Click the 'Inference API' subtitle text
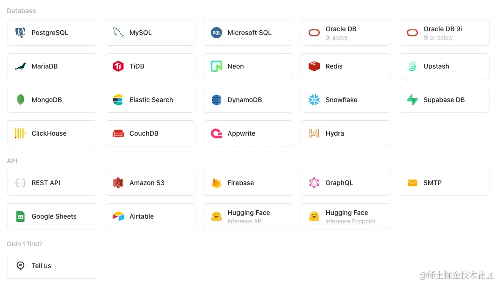The width and height of the screenshot is (497, 283). pyautogui.click(x=245, y=221)
